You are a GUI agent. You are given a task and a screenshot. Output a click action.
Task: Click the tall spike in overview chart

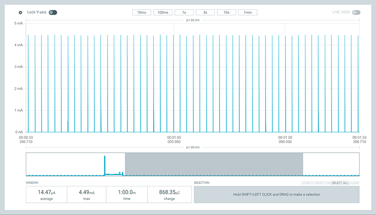click(104, 165)
